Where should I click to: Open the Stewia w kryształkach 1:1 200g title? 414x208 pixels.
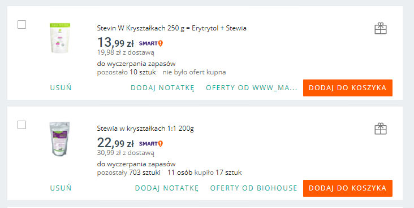pyautogui.click(x=145, y=129)
